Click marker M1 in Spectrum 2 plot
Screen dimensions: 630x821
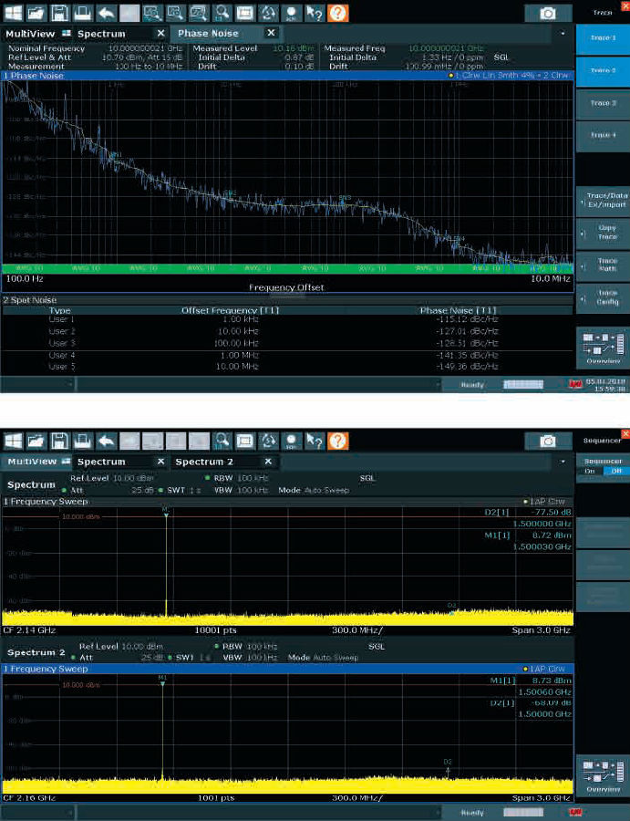[162, 681]
